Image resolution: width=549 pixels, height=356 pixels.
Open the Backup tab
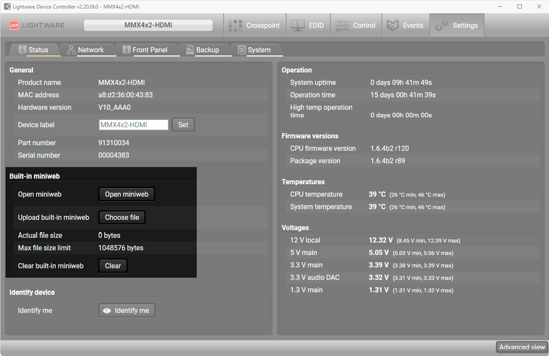point(202,50)
